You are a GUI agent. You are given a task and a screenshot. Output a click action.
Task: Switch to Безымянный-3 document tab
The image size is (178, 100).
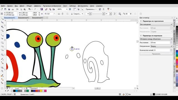[38, 18]
